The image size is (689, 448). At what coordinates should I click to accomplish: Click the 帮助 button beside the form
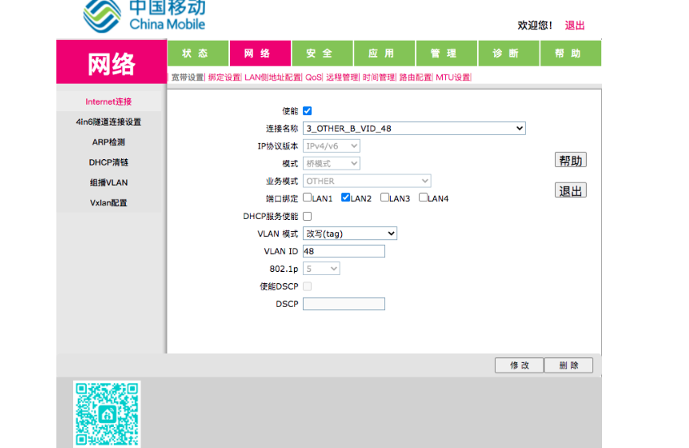pyautogui.click(x=570, y=160)
